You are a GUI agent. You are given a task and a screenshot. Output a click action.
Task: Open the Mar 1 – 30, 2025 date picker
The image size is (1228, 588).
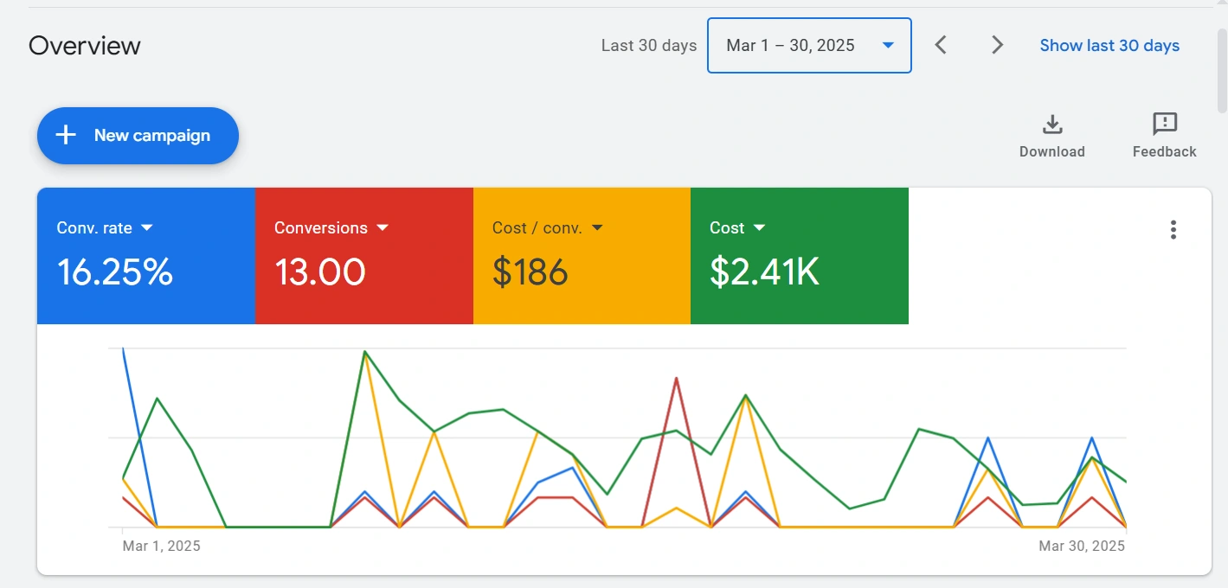[809, 45]
